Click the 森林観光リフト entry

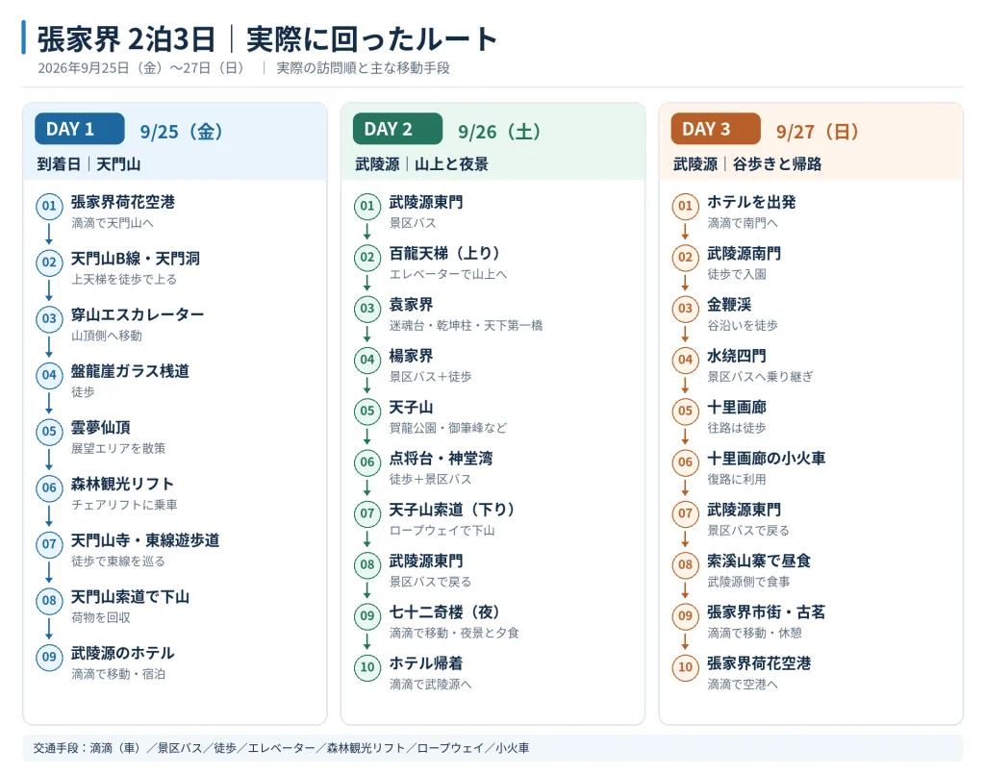pos(122,484)
